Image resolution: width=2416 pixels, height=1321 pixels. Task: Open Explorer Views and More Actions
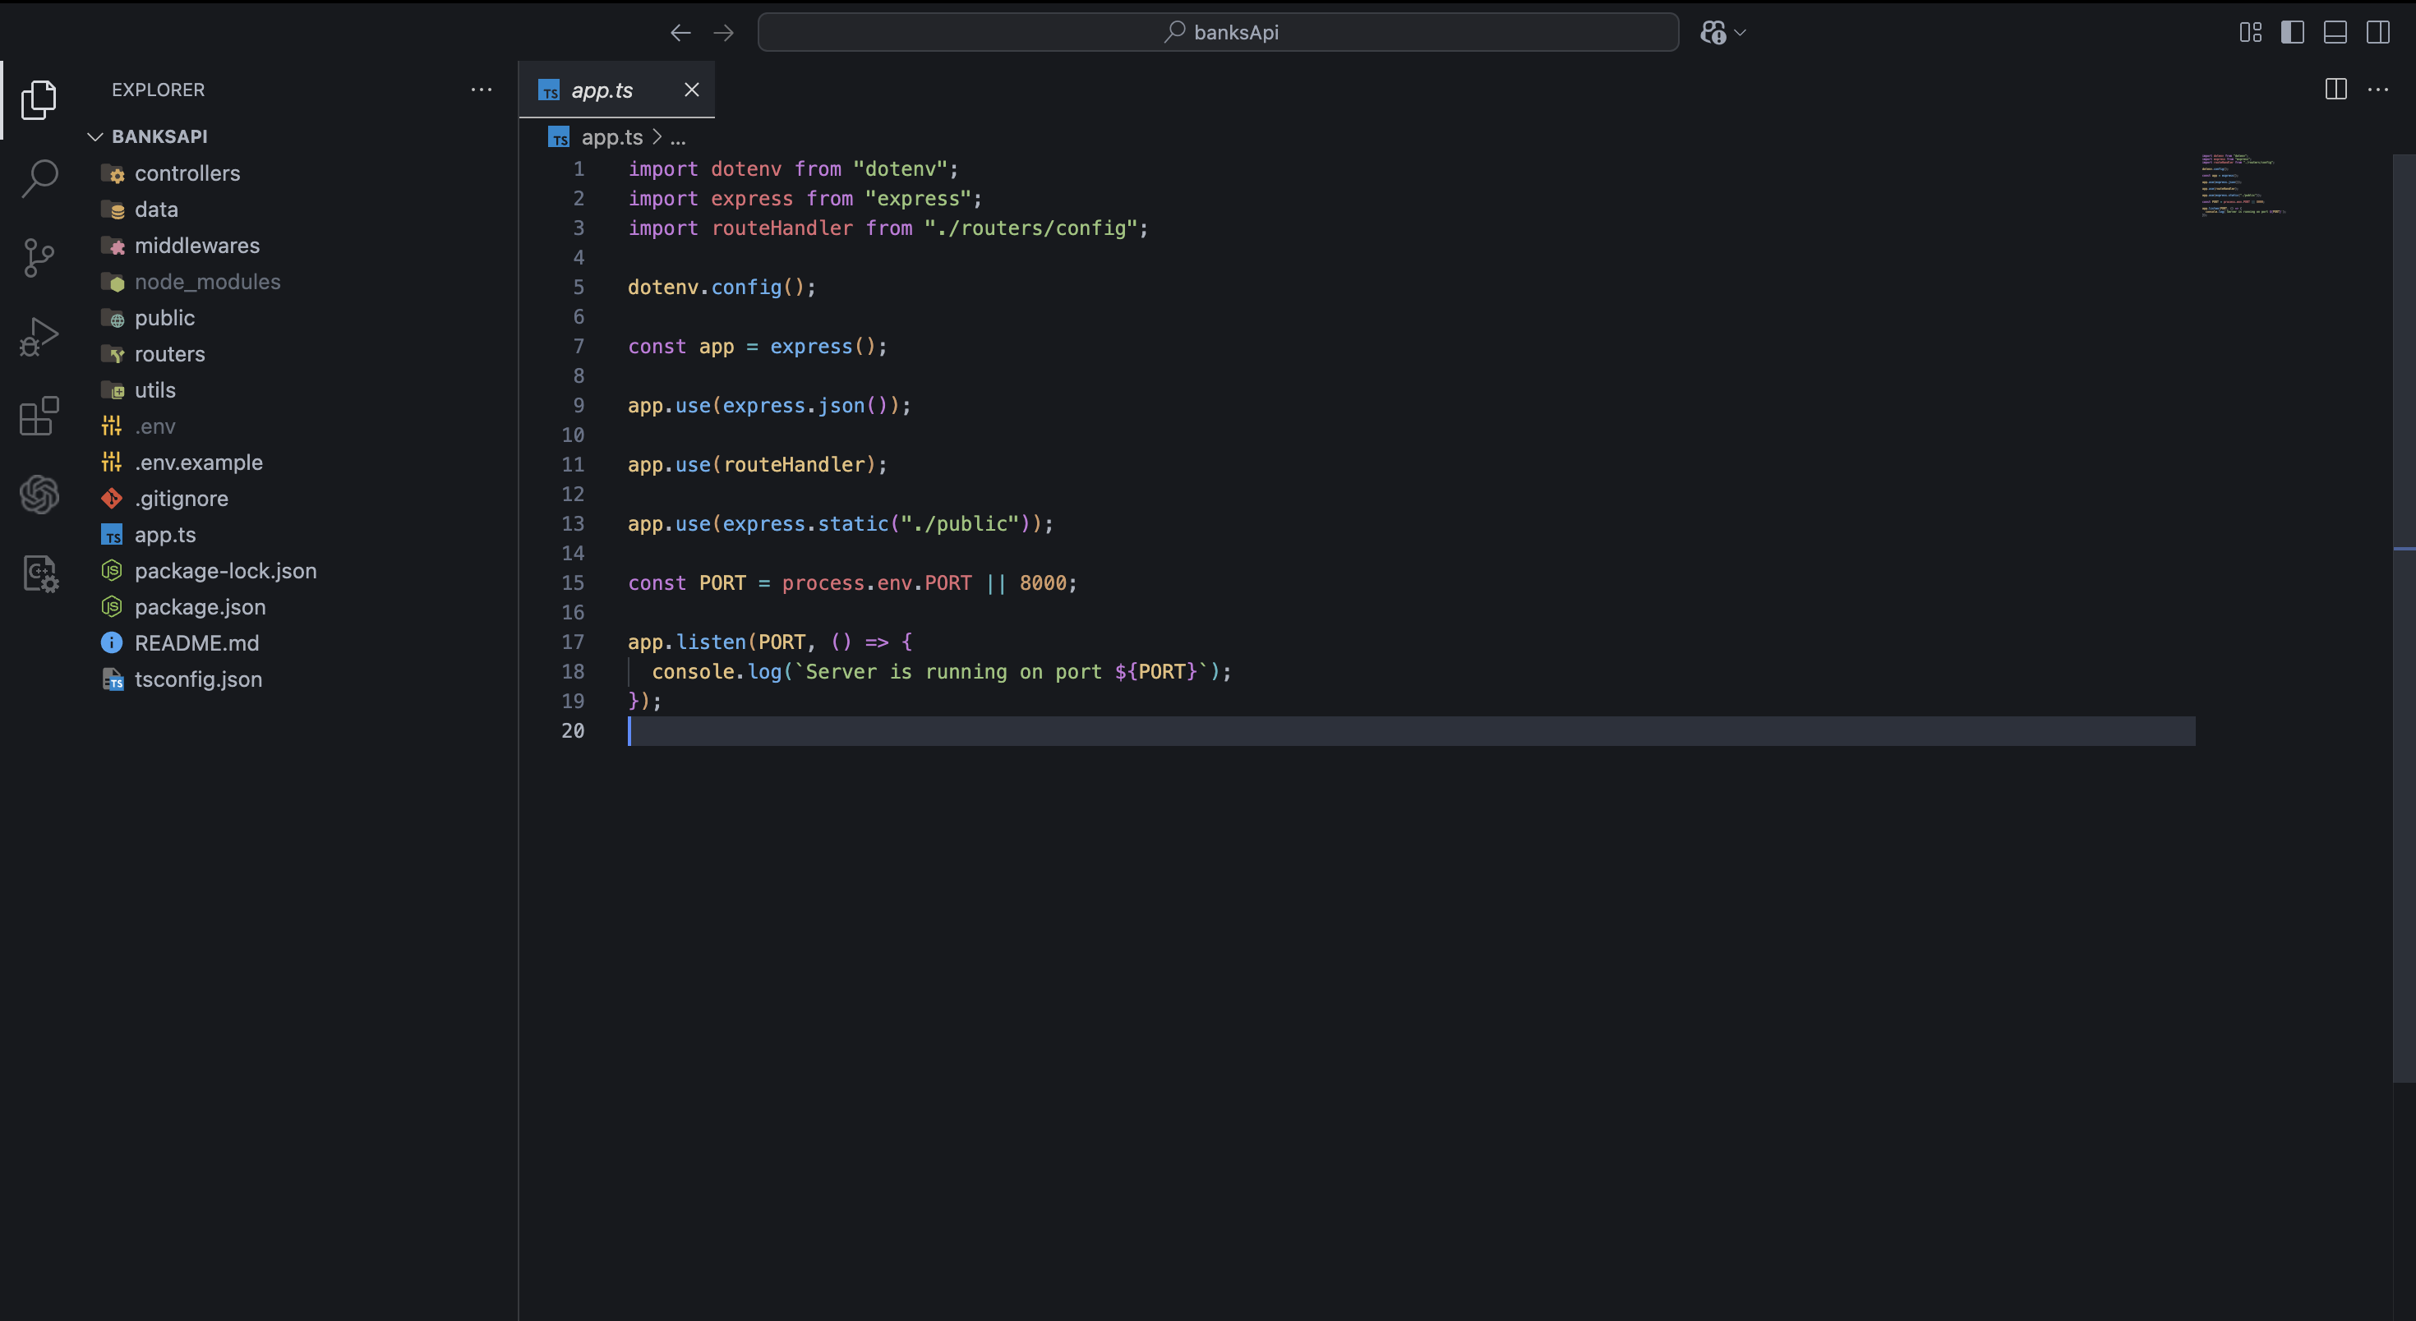pyautogui.click(x=481, y=89)
